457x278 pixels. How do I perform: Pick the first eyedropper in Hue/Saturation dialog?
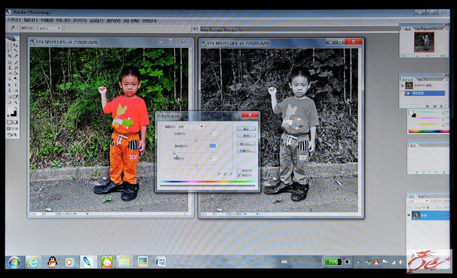coord(219,174)
